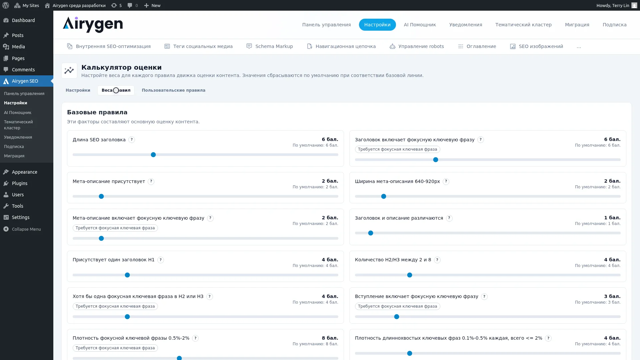Open Внутренняя SEO-оптимизация settings tab
Screen dimensions: 640x360
click(109, 46)
